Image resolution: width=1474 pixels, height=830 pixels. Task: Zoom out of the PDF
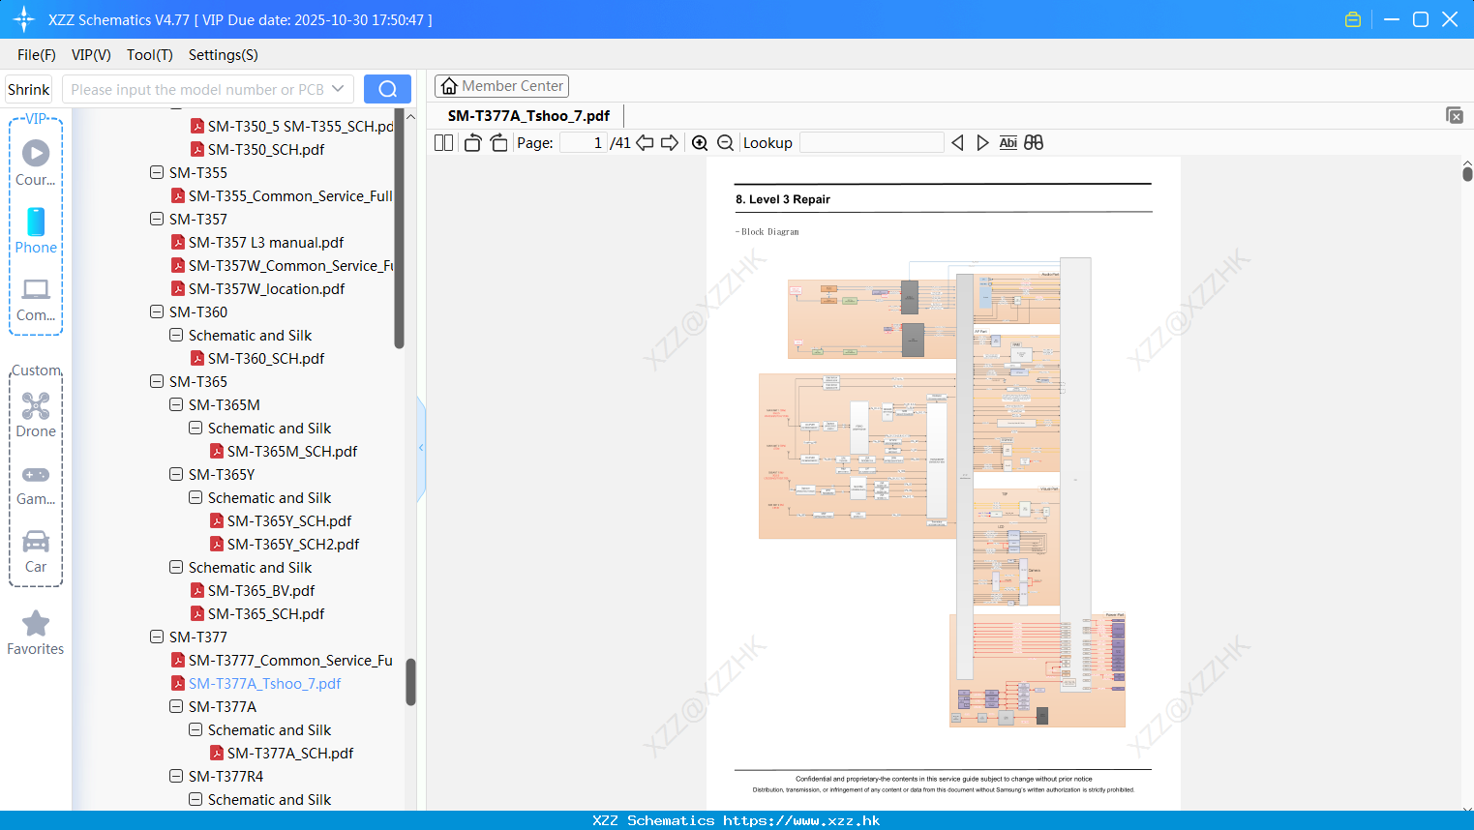(726, 143)
